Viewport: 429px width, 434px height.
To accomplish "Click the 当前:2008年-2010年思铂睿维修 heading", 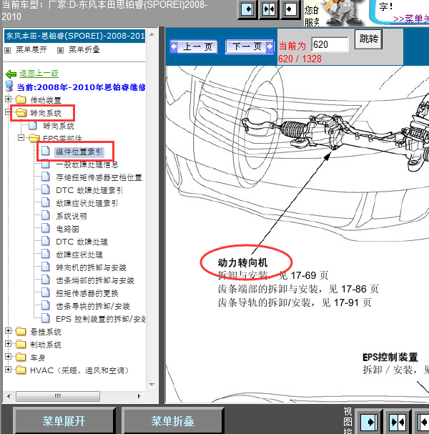I will (x=81, y=87).
